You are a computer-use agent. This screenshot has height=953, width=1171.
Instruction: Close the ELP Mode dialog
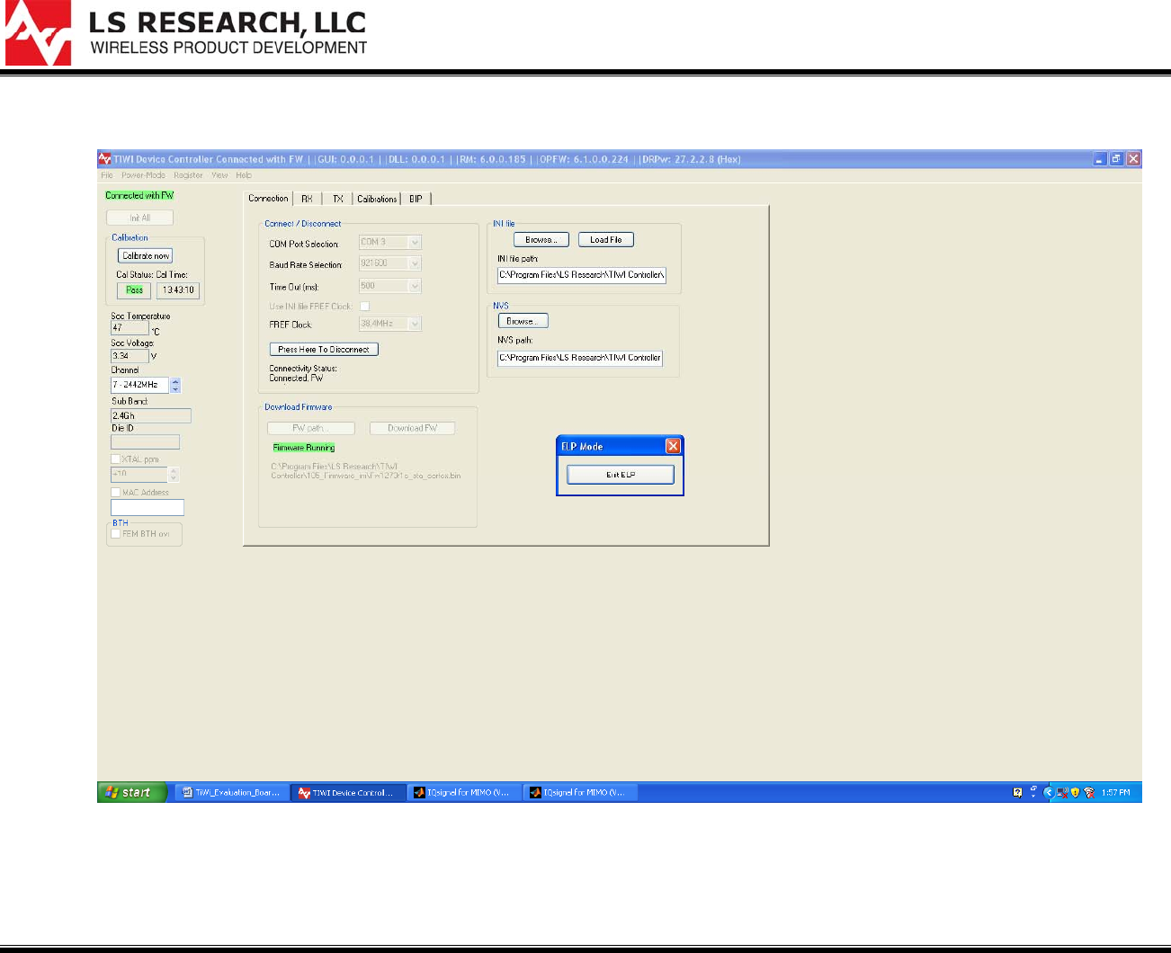(x=673, y=446)
